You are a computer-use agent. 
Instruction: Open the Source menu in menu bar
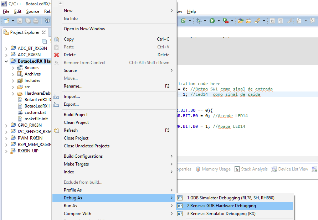coord(33,11)
